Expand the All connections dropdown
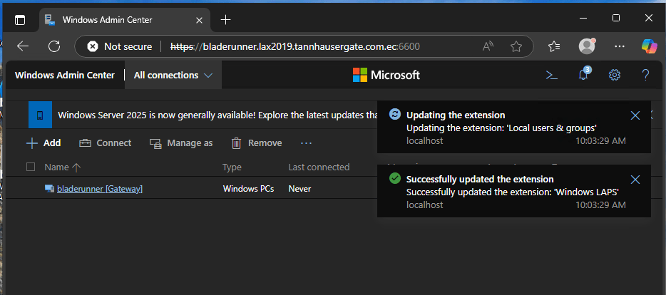Image resolution: width=666 pixels, height=295 pixels. (x=173, y=75)
